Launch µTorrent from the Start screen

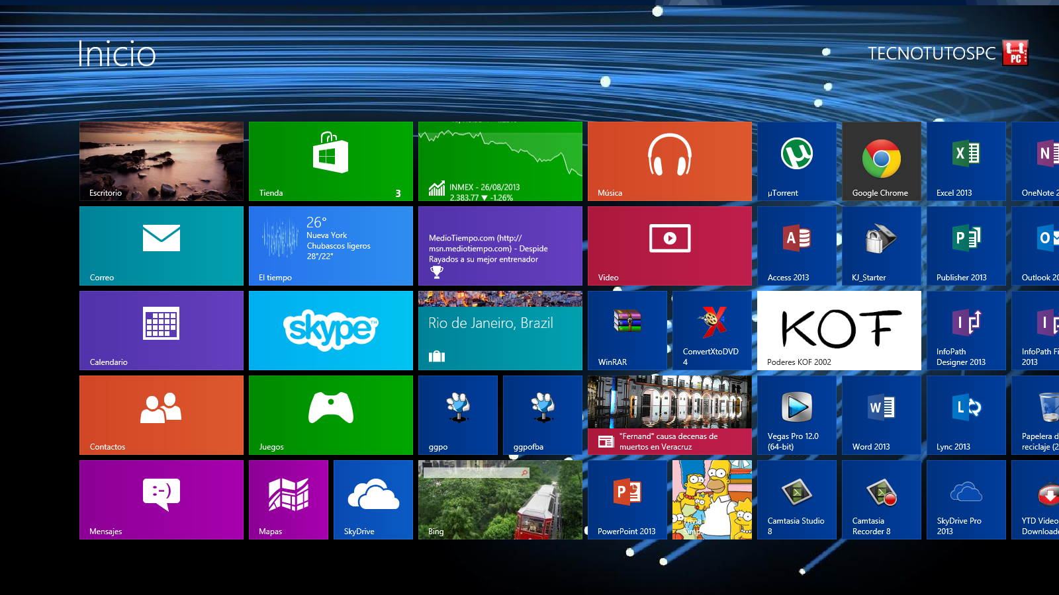(x=796, y=161)
